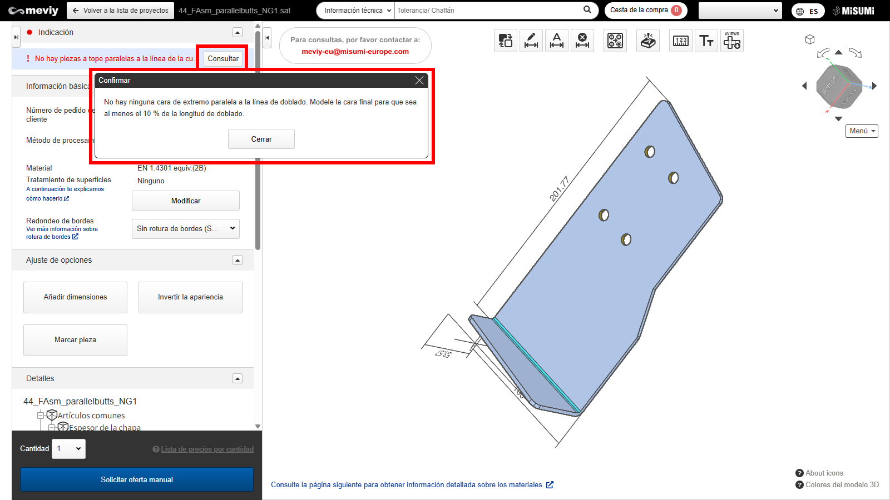The image size is (890, 500).
Task: Collapse the Ajuste de opciones section
Action: (x=238, y=260)
